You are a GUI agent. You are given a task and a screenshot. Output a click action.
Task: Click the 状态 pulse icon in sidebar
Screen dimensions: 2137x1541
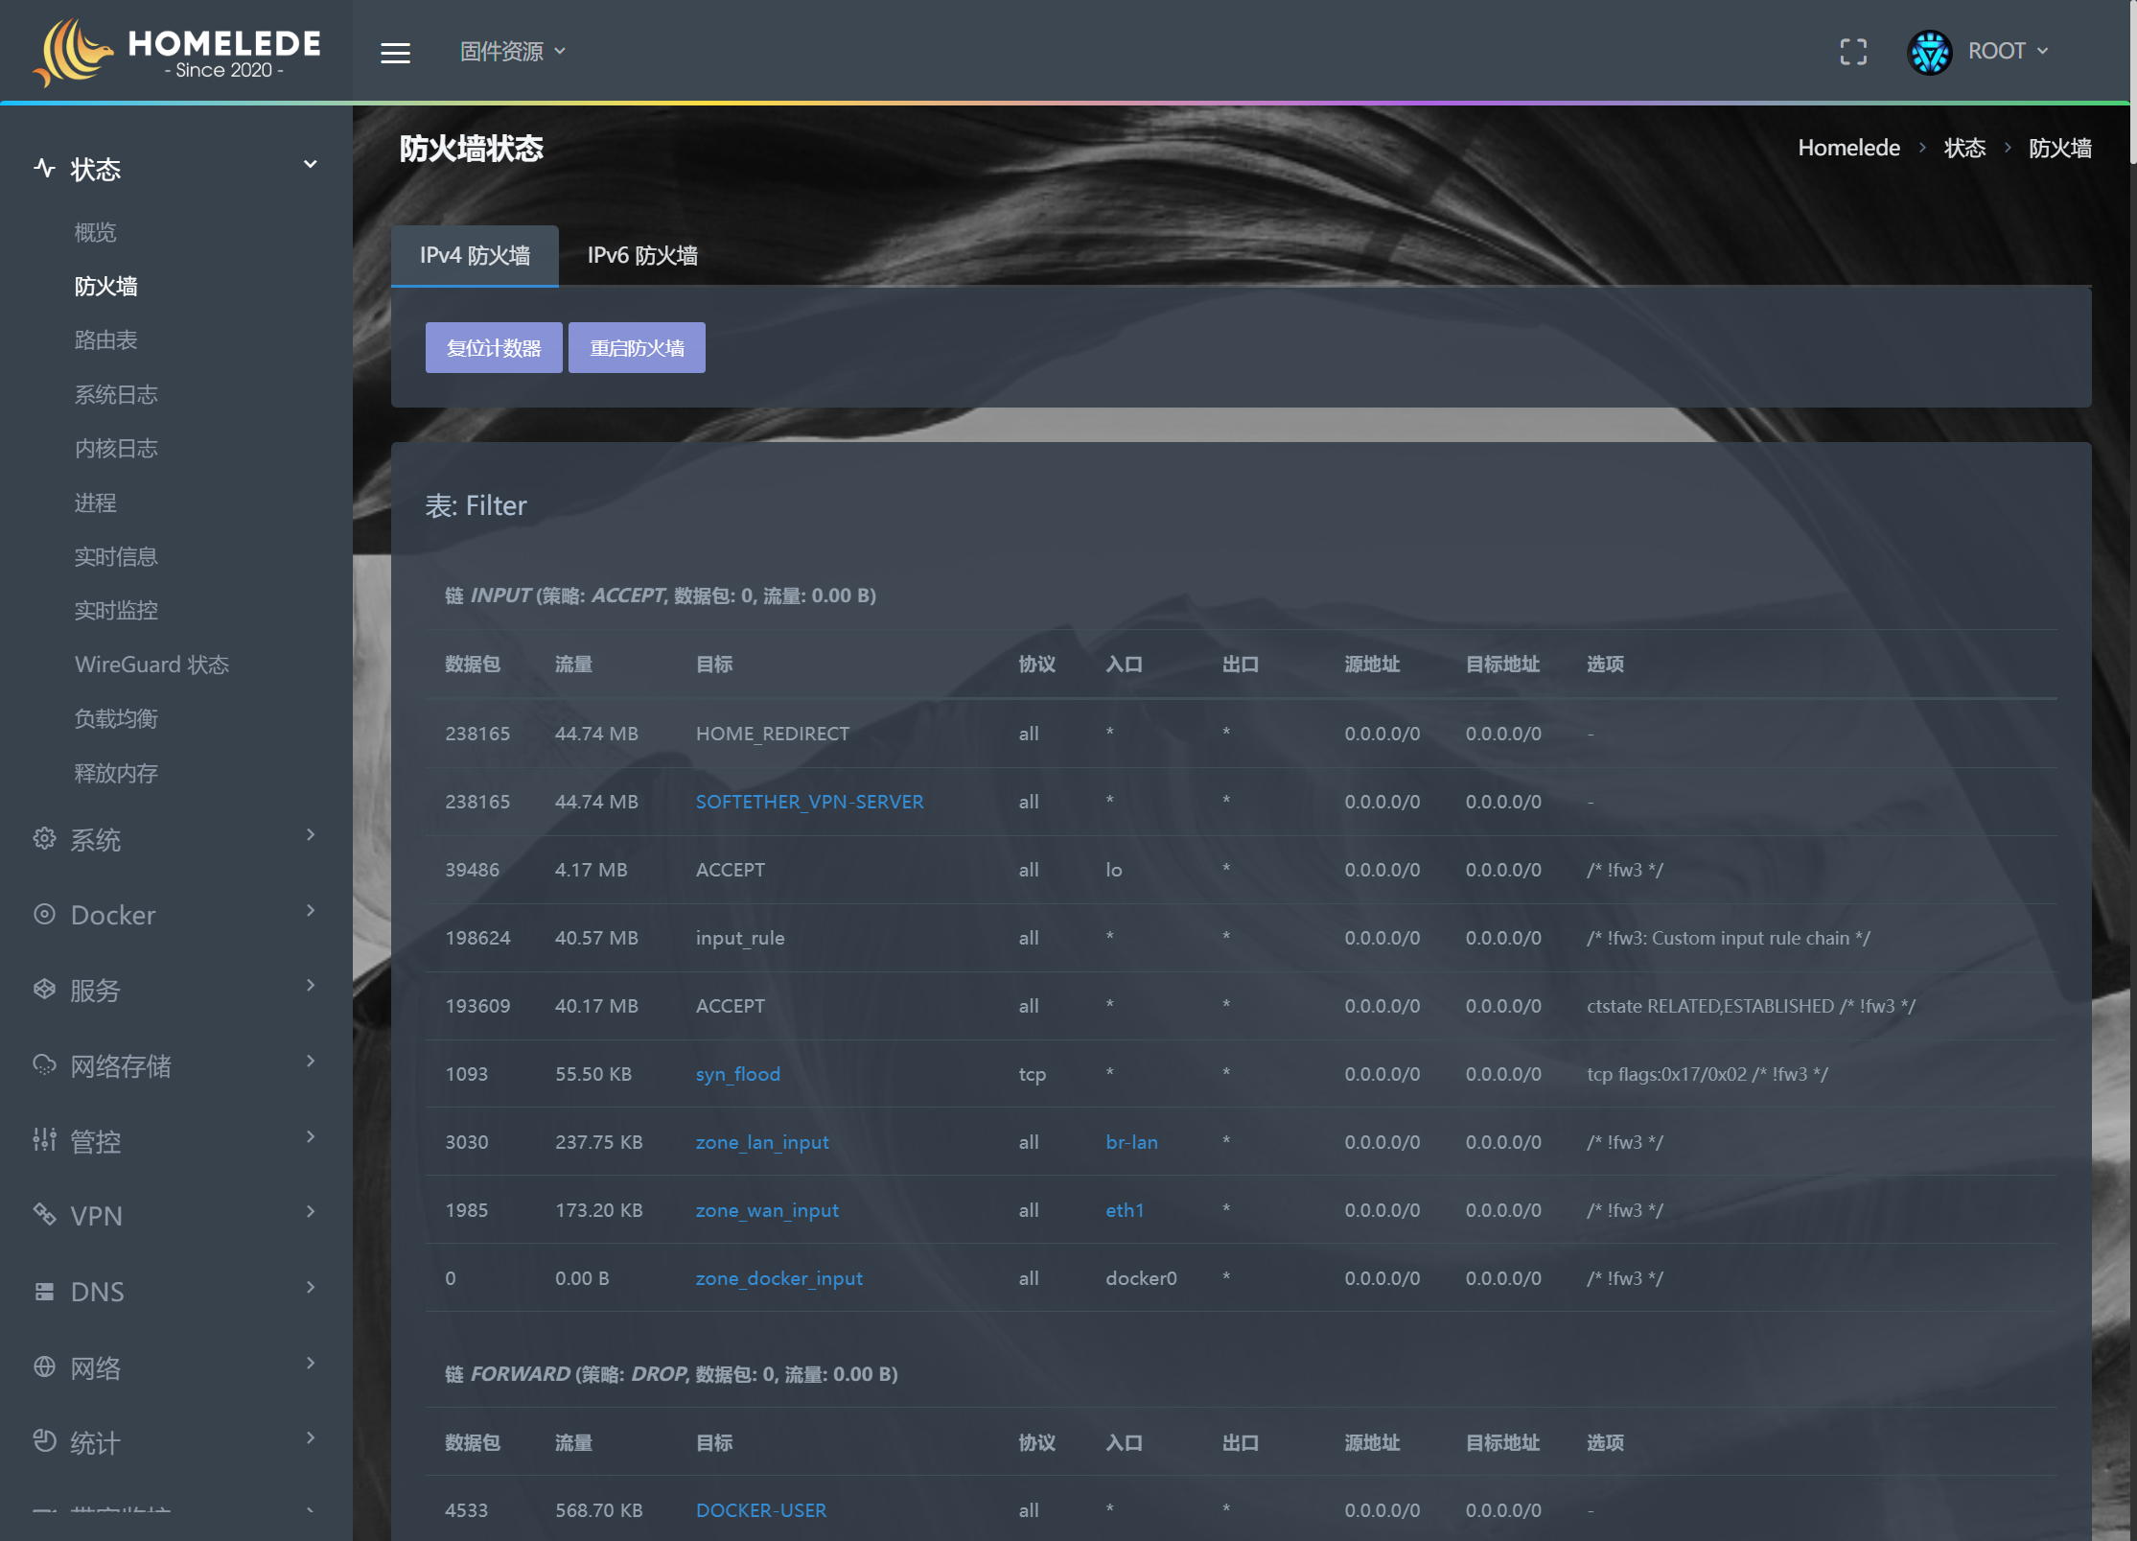click(44, 169)
